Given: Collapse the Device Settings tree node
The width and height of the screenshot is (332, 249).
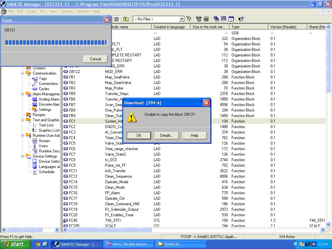Looking at the screenshot, I should coord(22,156).
